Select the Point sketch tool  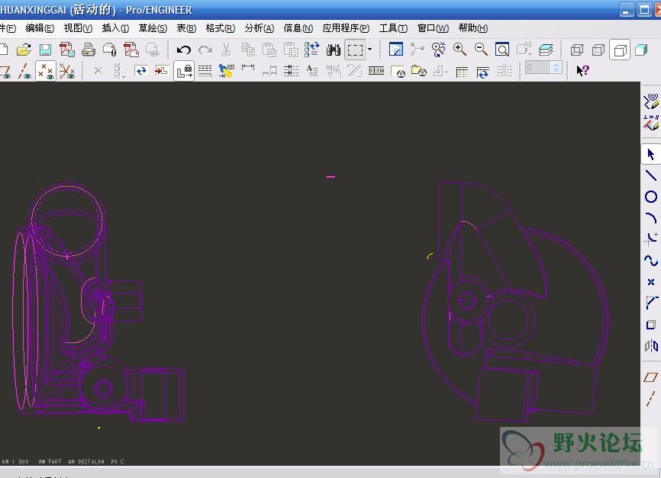point(651,282)
